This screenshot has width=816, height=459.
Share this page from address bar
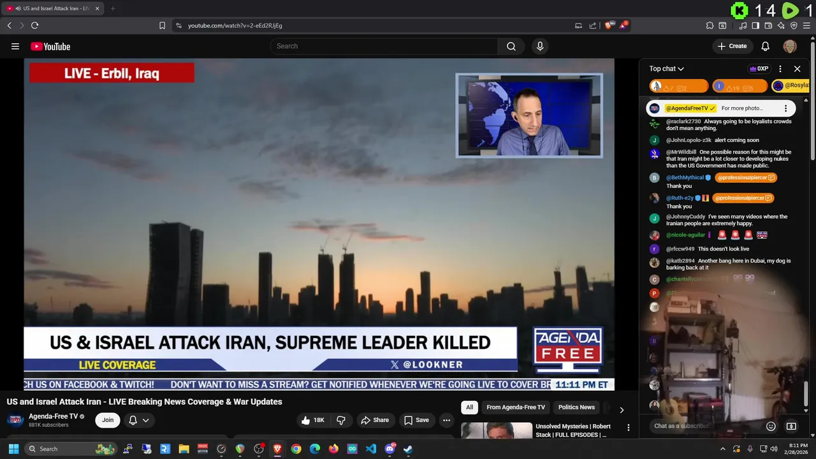[593, 25]
